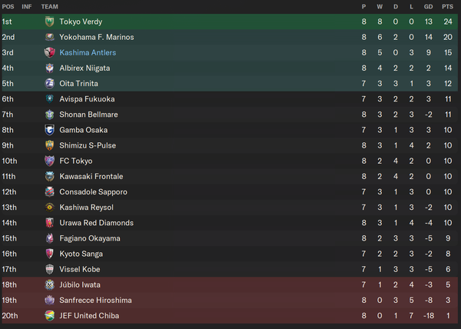Click the Urawa Red Diamonds crest

pyautogui.click(x=49, y=223)
